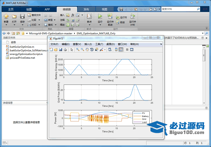The image size is (211, 147).
Task: Toggle hide plot tools icon
Action: (x=127, y=50)
